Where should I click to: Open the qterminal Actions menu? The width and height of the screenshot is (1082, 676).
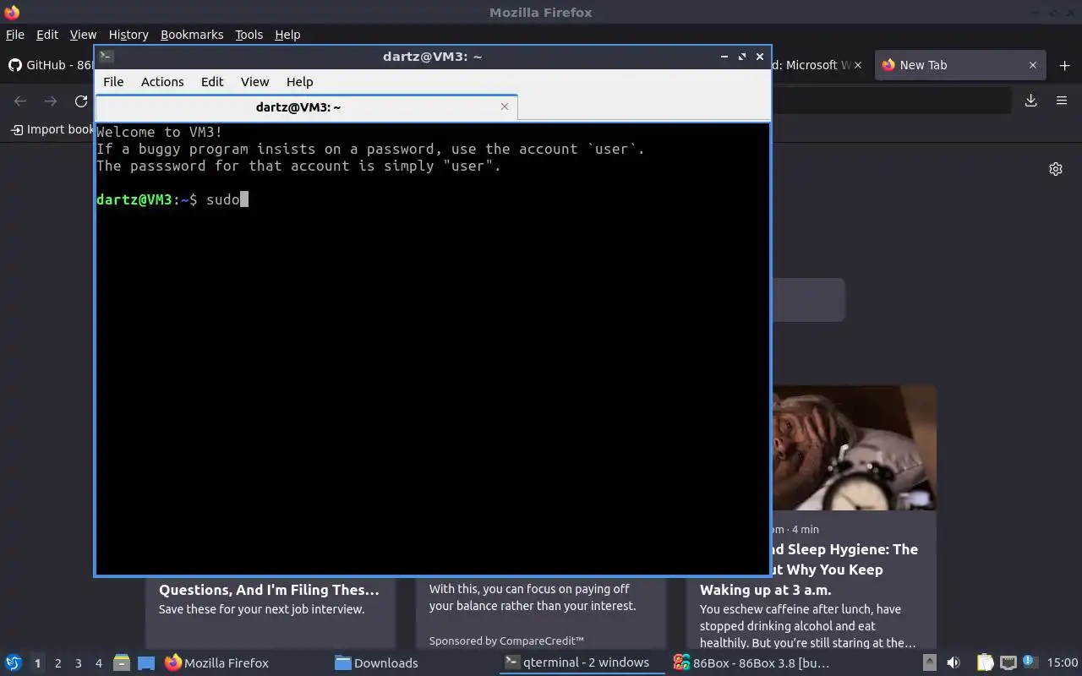[x=162, y=82]
